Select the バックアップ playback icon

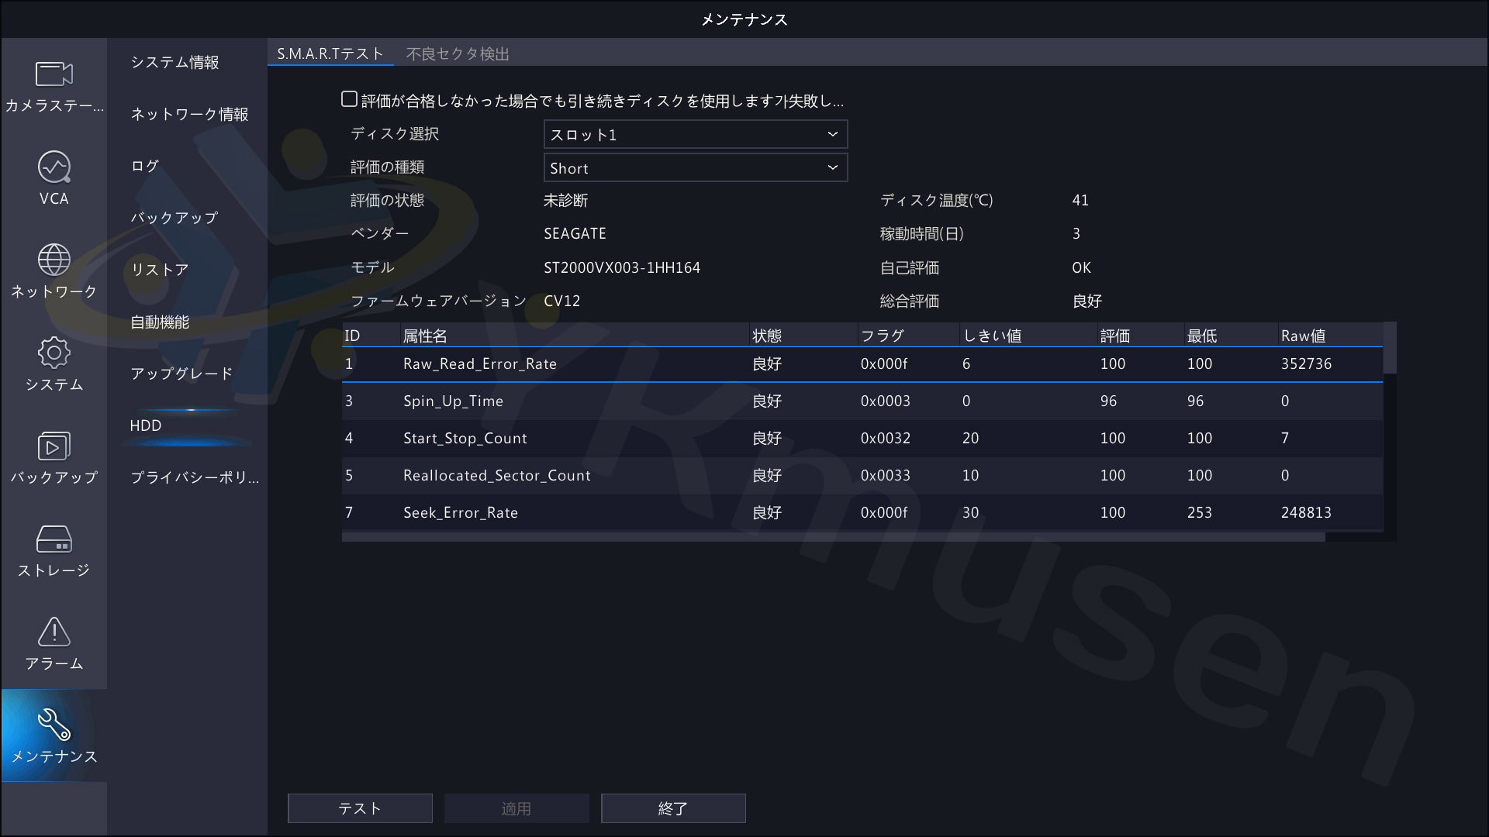pyautogui.click(x=54, y=456)
